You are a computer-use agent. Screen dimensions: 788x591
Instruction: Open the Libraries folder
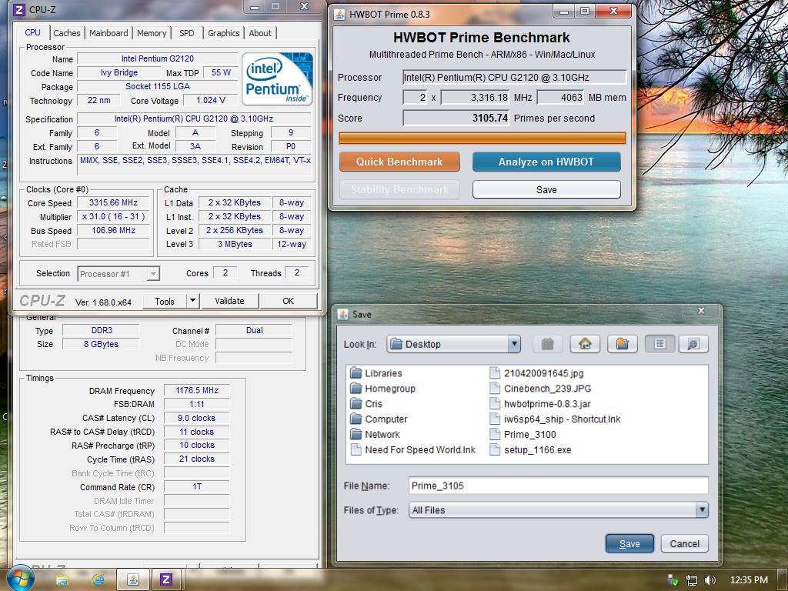(376, 373)
